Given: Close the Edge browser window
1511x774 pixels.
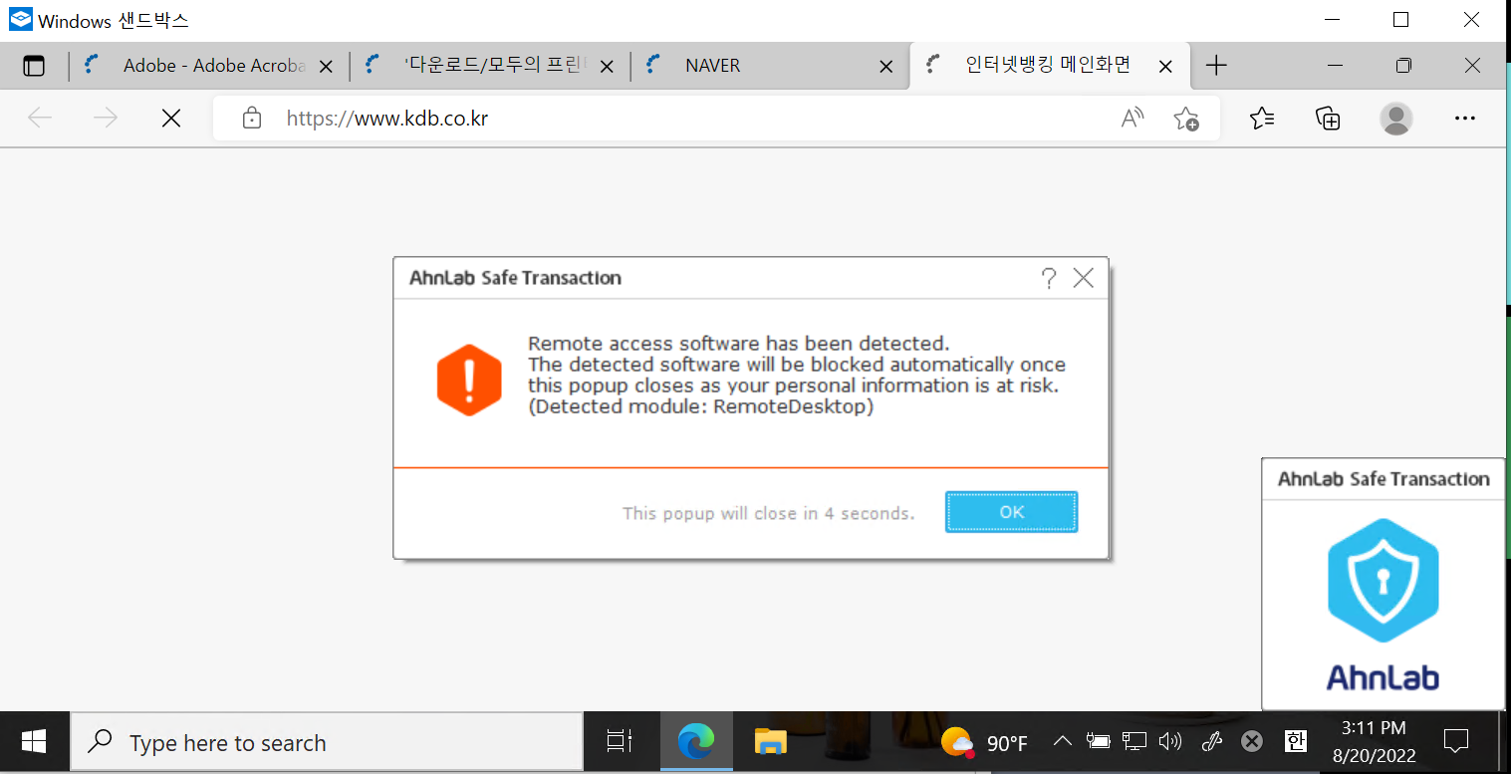Looking at the screenshot, I should point(1472,66).
